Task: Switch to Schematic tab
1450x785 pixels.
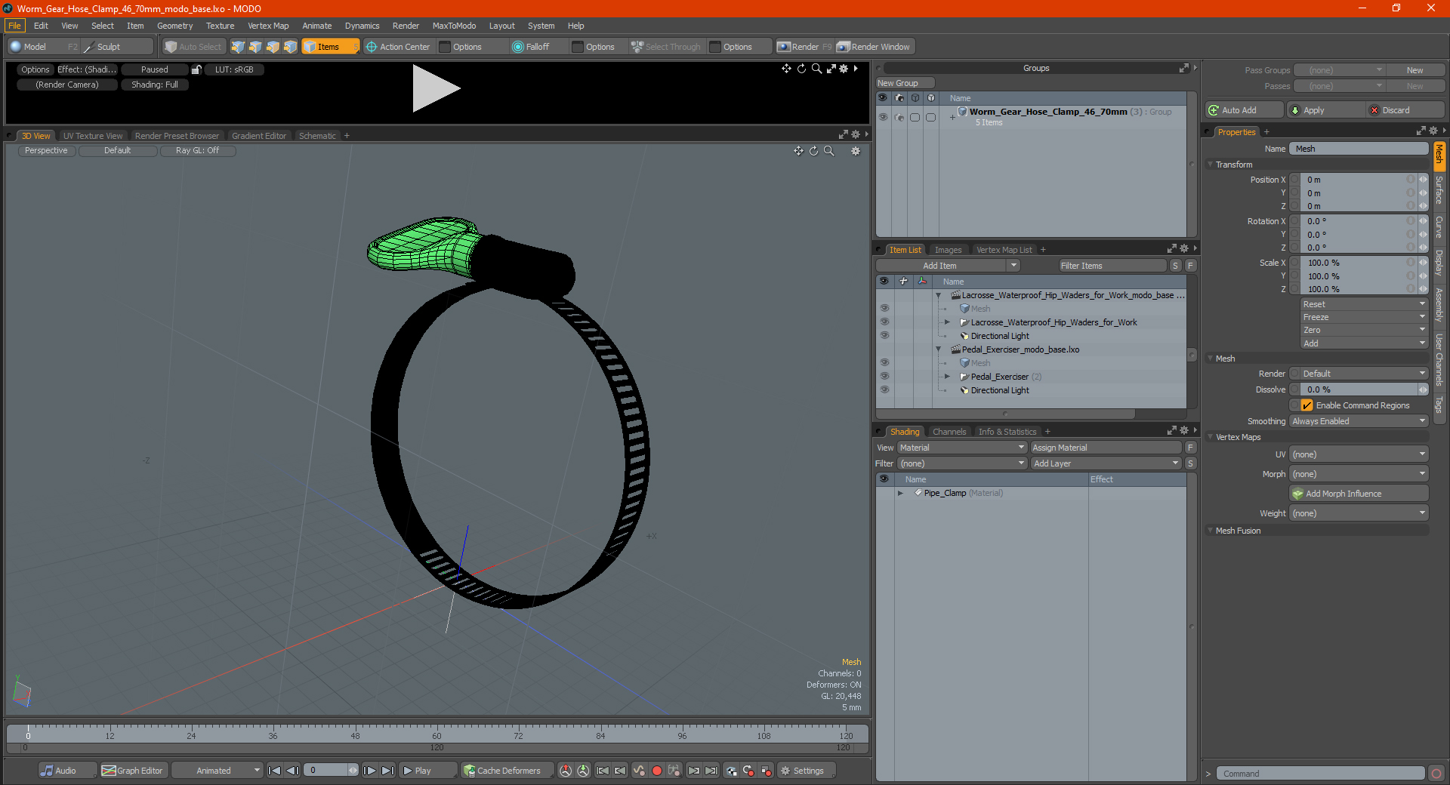Action: coord(317,136)
